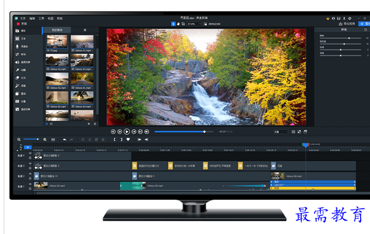Play the preview with the center play button
Image resolution: width=370 pixels, height=234 pixels.
(x=127, y=132)
